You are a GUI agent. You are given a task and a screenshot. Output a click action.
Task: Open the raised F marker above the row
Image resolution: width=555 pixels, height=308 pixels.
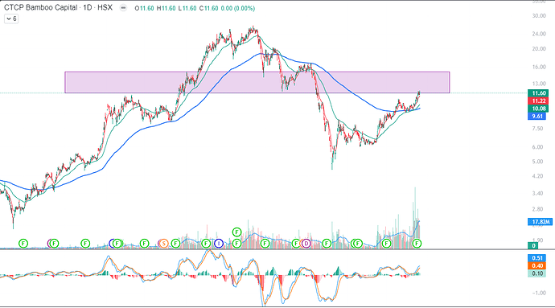point(236,232)
